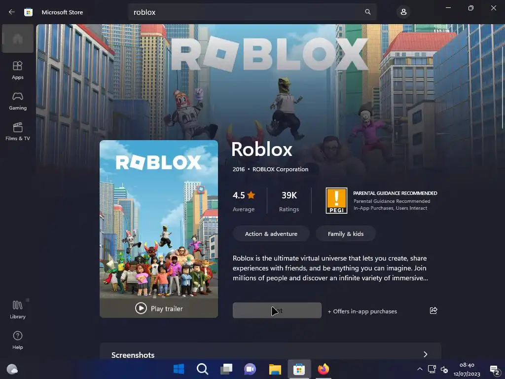505x379 pixels.
Task: Open the Library in sidebar
Action: [18, 309]
